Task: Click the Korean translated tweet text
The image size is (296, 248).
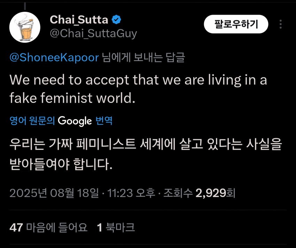Action: click(x=145, y=154)
